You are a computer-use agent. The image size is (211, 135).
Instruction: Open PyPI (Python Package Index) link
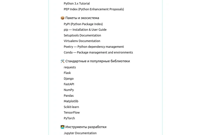(83, 24)
